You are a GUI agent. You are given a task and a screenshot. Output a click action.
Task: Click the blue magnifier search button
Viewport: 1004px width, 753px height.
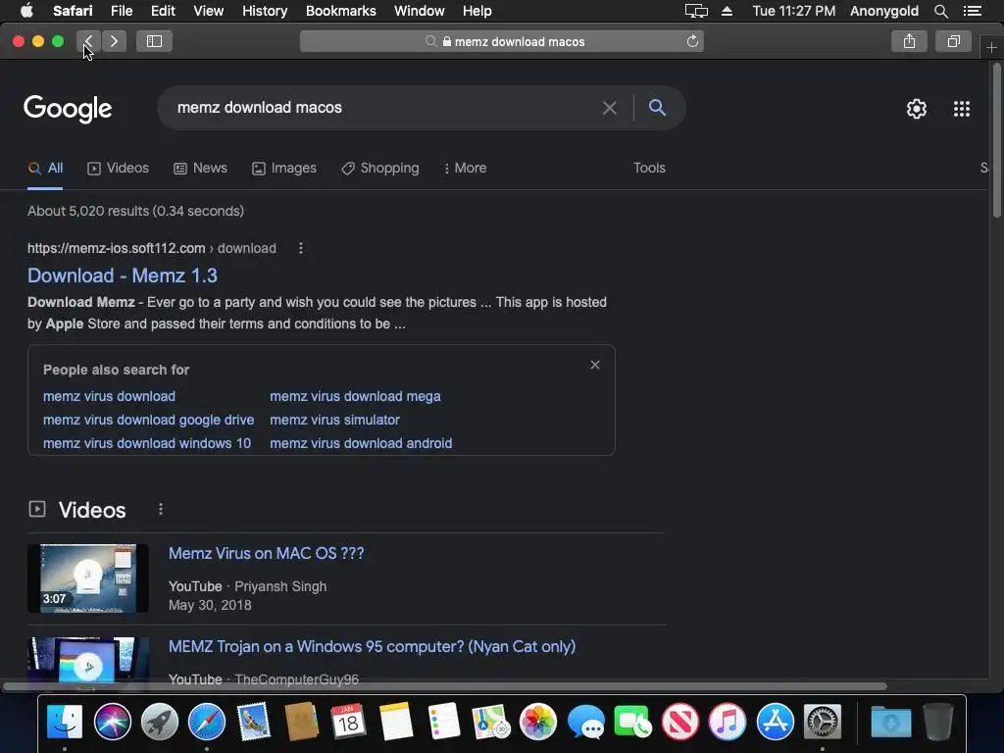[657, 108]
